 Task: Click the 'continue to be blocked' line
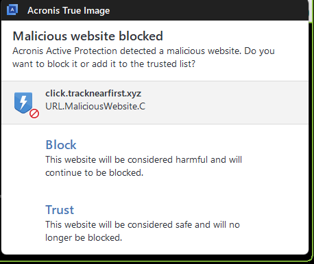click(x=94, y=172)
